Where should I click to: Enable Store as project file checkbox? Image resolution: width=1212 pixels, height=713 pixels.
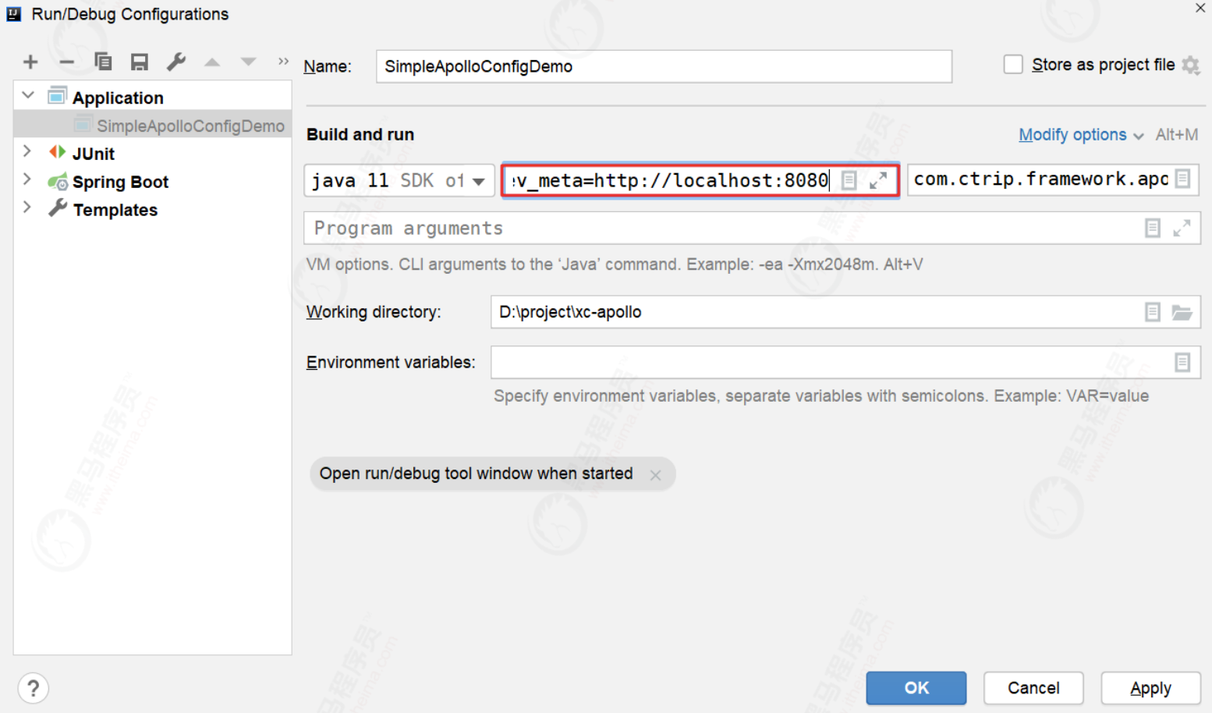pos(1013,65)
